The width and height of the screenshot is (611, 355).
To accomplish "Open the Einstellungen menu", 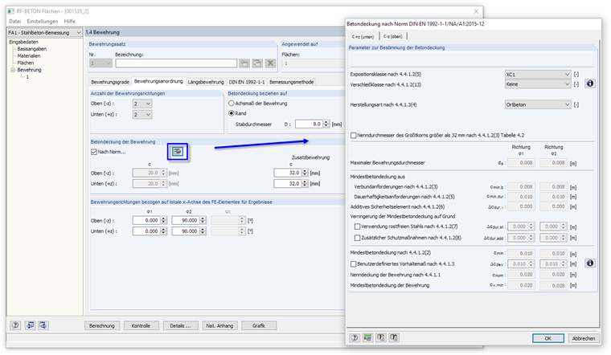I will point(42,22).
